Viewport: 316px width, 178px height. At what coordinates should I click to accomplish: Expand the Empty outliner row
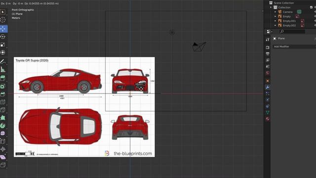pos(276,16)
